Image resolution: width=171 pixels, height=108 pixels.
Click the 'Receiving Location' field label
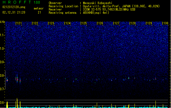coord(63,6)
